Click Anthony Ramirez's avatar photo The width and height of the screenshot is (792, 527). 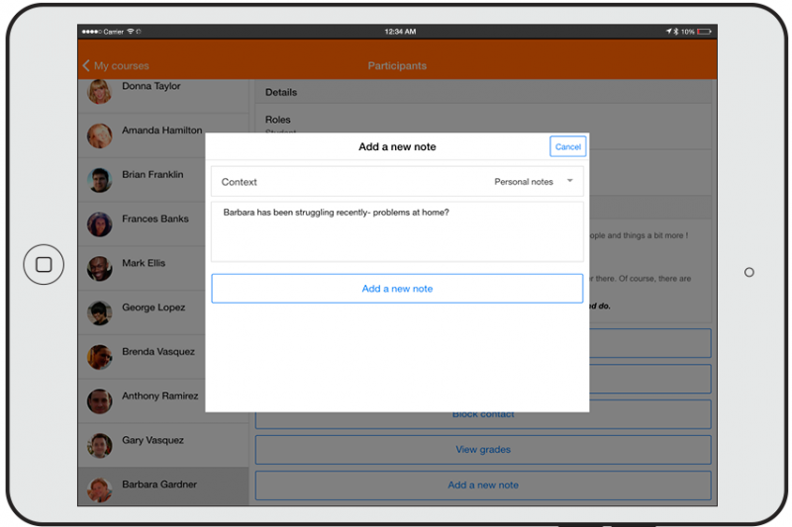100,401
